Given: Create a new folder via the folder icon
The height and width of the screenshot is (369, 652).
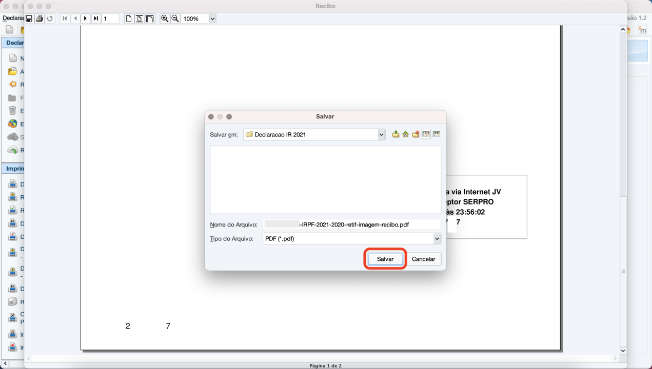Looking at the screenshot, I should tap(415, 134).
